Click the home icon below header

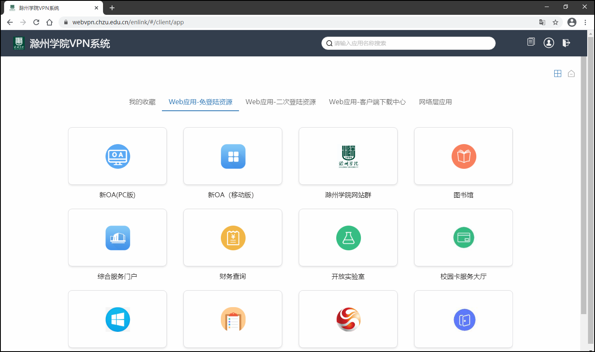click(x=571, y=74)
